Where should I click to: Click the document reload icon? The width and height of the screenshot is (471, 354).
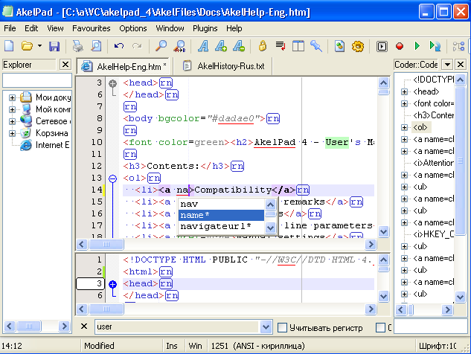click(x=340, y=46)
